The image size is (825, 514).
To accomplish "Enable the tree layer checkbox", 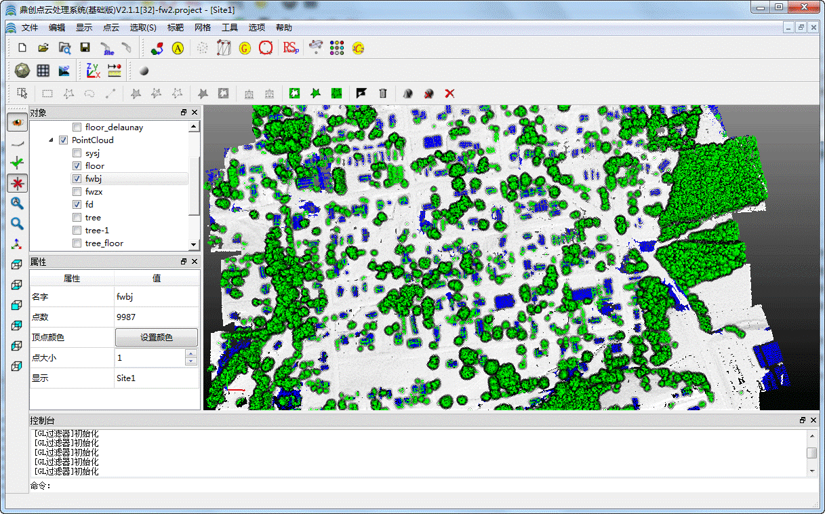I will 77,218.
